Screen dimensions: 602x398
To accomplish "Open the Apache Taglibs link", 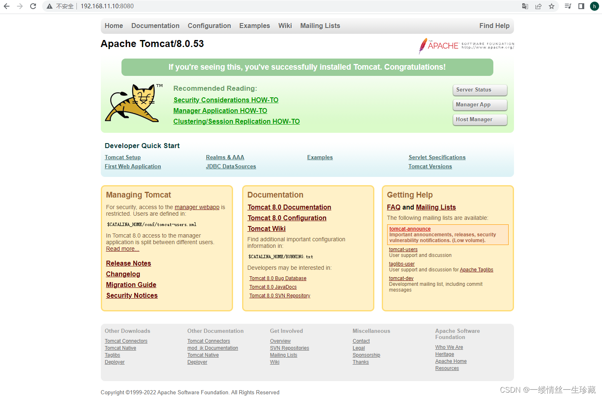I will pos(476,270).
